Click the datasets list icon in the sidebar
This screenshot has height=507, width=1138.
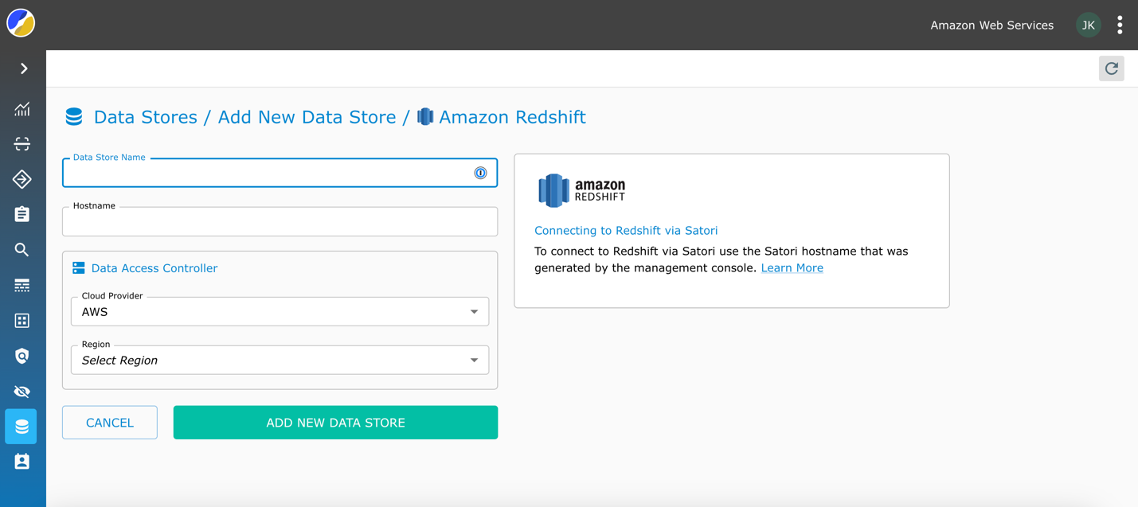point(22,285)
